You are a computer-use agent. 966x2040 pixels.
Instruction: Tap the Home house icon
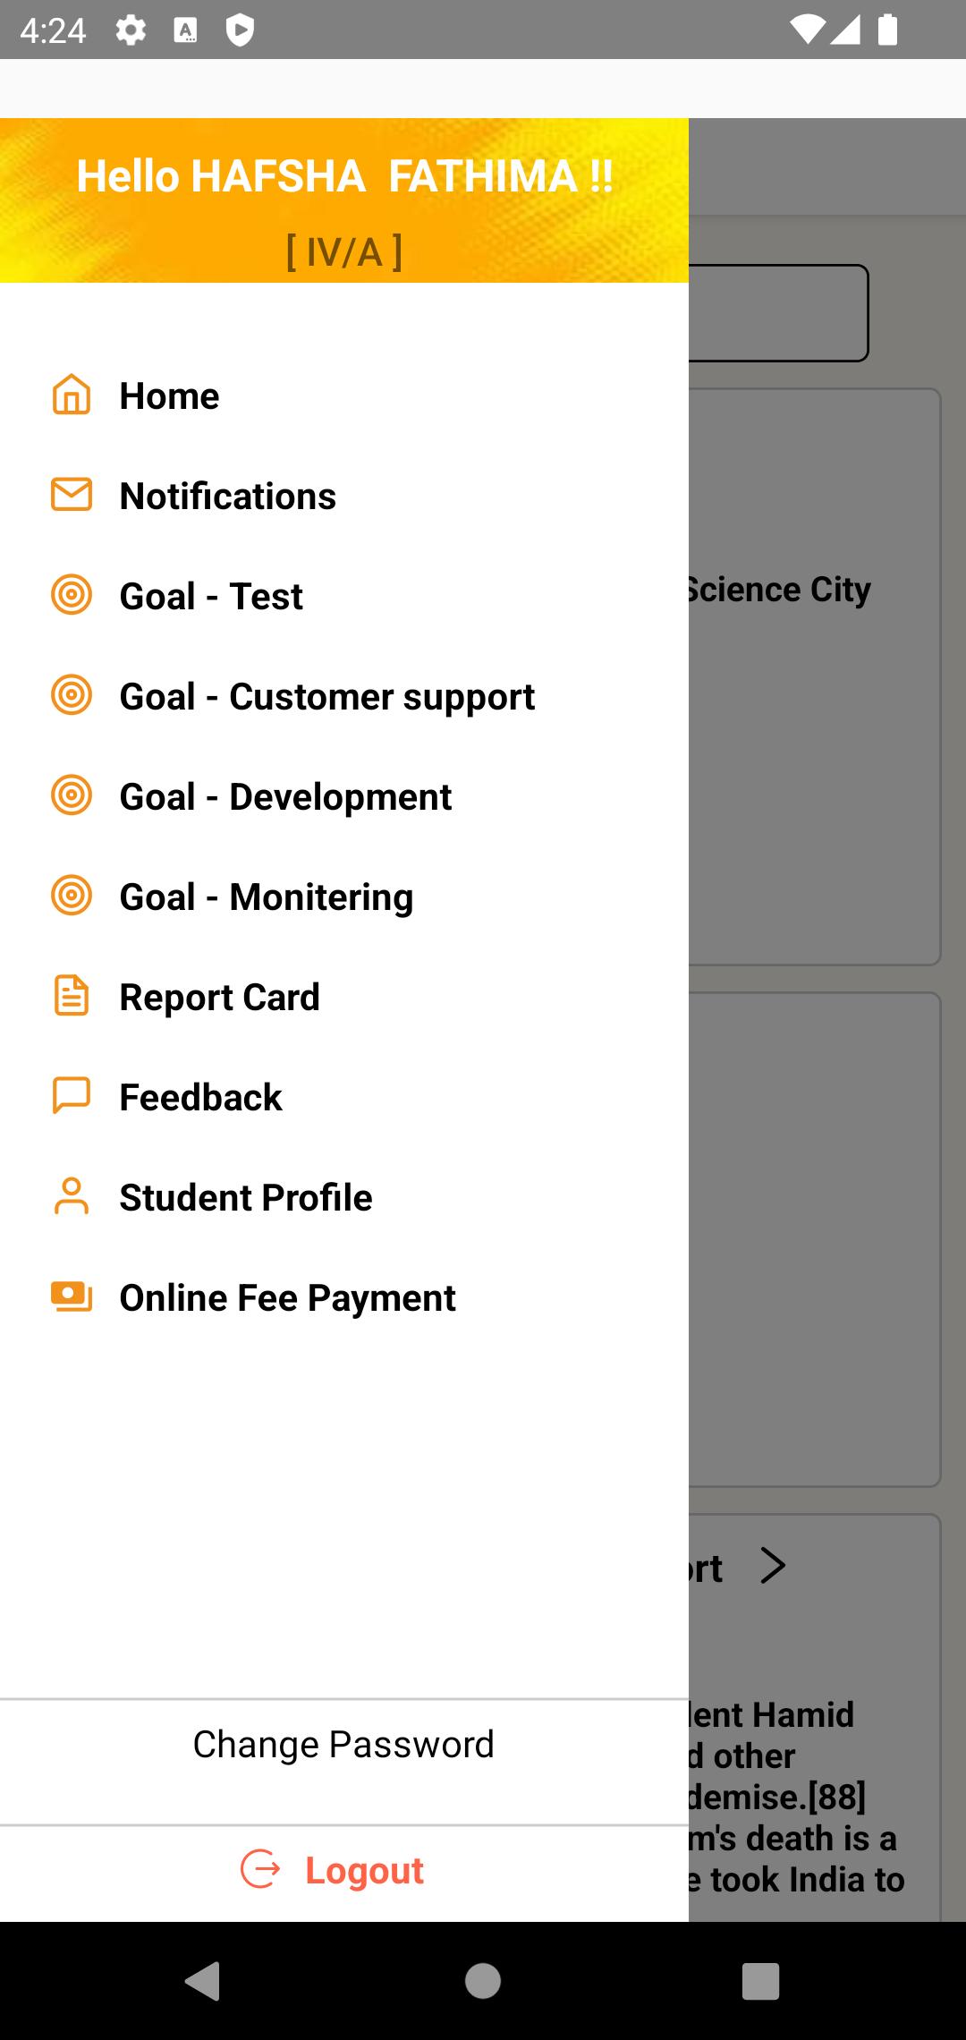72,395
